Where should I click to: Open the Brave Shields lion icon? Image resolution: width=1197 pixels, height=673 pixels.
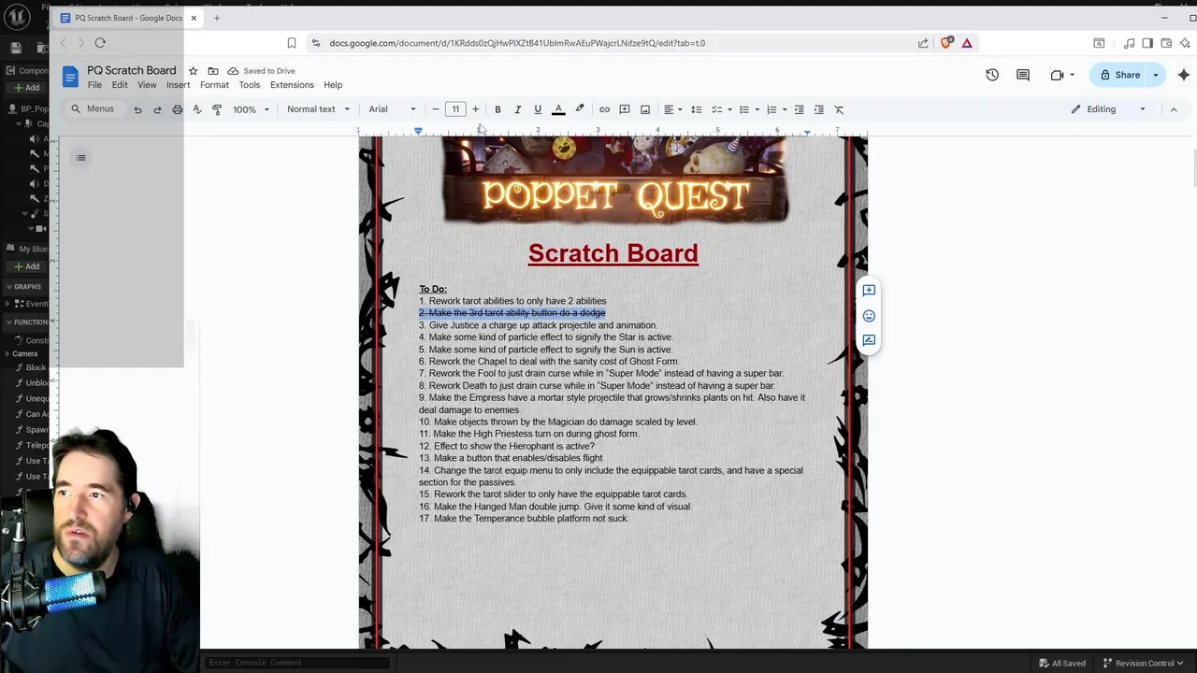[946, 43]
